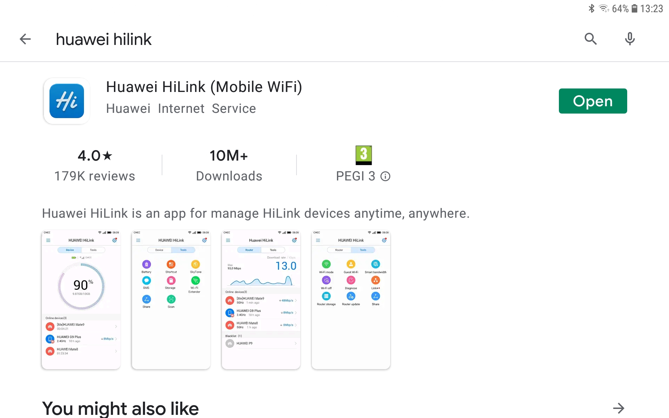Tap the 13:23 clock in status bar

pos(651,8)
